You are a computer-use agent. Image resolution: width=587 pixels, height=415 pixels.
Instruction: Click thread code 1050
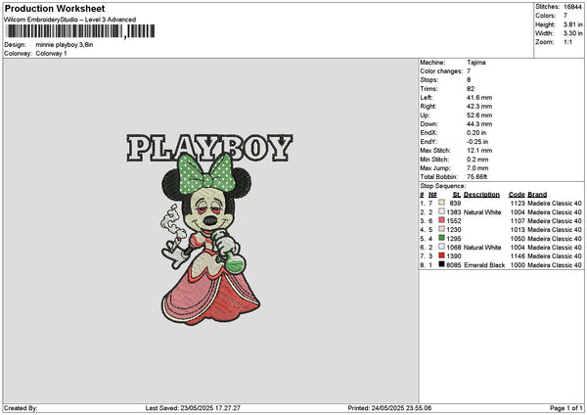[518, 238]
